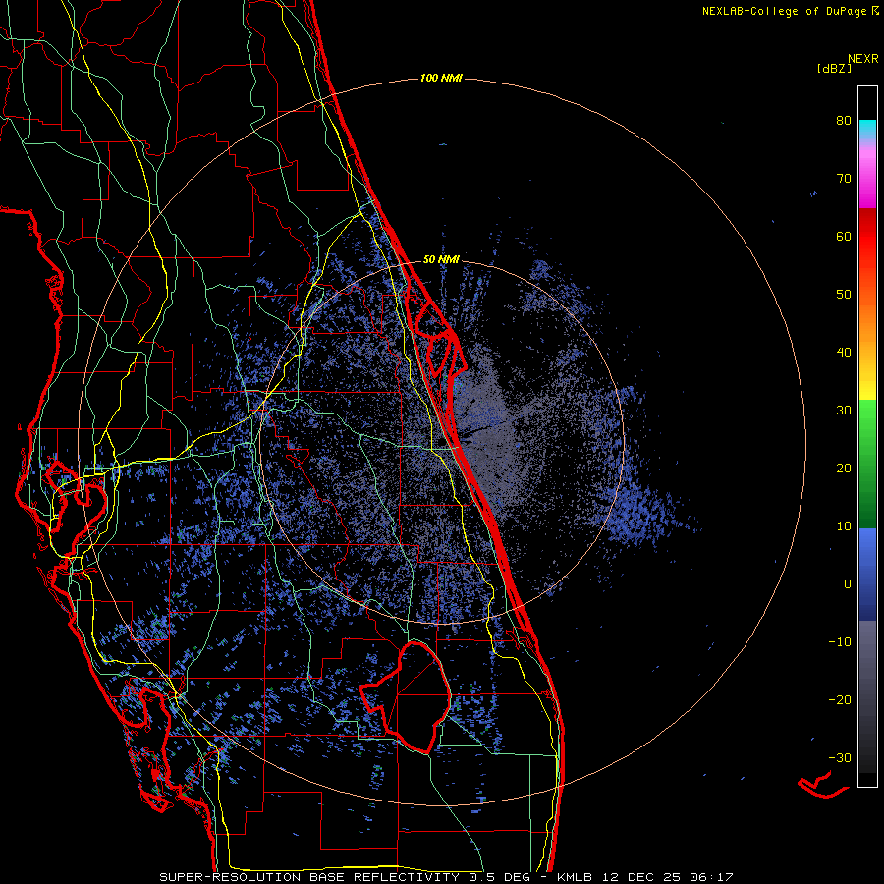The image size is (884, 884).
Task: Click the 50 NMI range ring label
Action: pos(441,260)
